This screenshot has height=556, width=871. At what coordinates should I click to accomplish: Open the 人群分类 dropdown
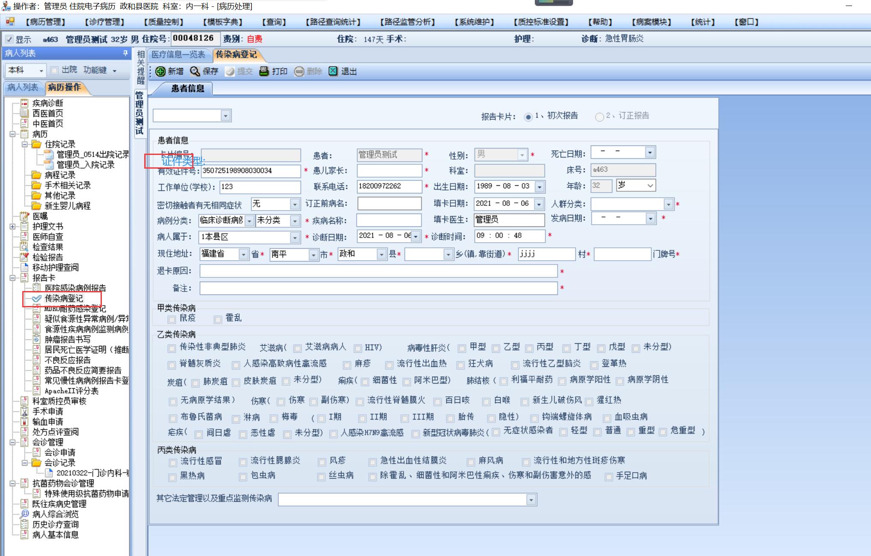pyautogui.click(x=668, y=205)
